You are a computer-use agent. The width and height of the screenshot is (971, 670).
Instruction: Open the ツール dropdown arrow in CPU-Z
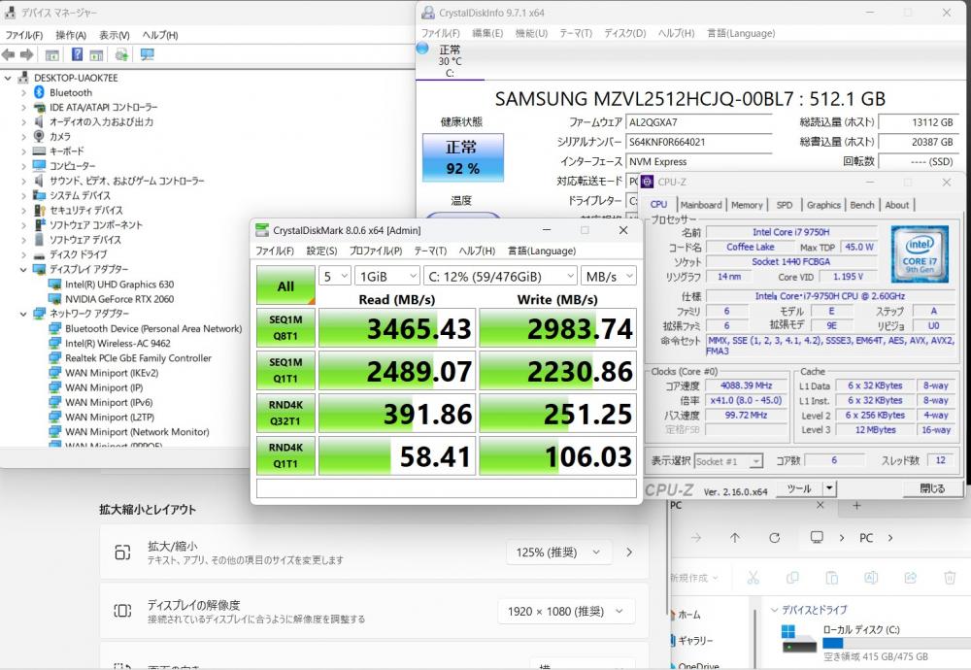coord(829,488)
